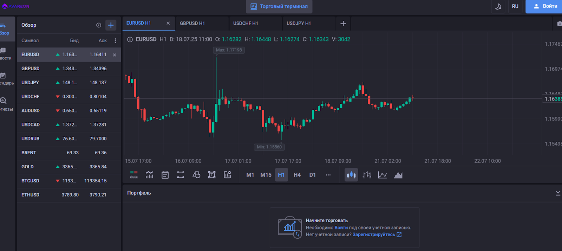Click the chart info icon beside EURUSD
Image resolution: width=562 pixels, height=251 pixels.
click(130, 39)
